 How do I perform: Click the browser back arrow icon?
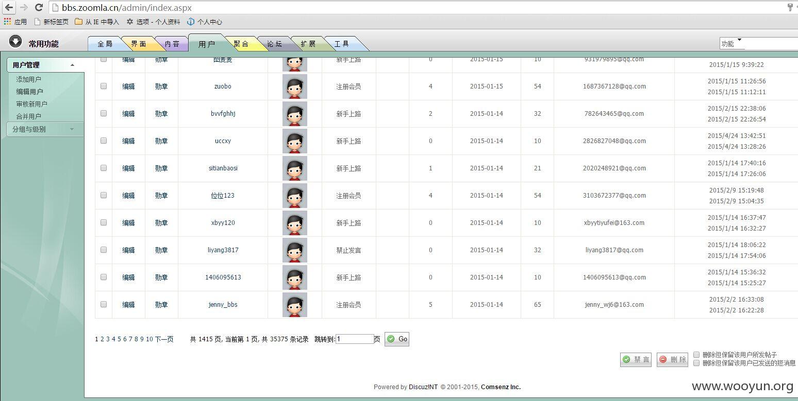pyautogui.click(x=9, y=8)
